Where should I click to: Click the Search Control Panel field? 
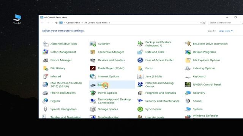226,23
